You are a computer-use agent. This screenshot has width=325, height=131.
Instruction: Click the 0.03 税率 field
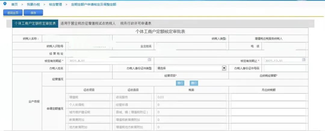[x=191, y=97]
